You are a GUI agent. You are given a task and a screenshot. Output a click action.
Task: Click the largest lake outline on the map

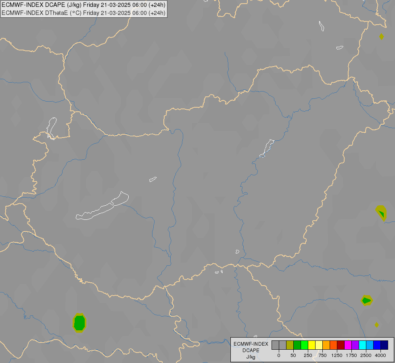102,206
